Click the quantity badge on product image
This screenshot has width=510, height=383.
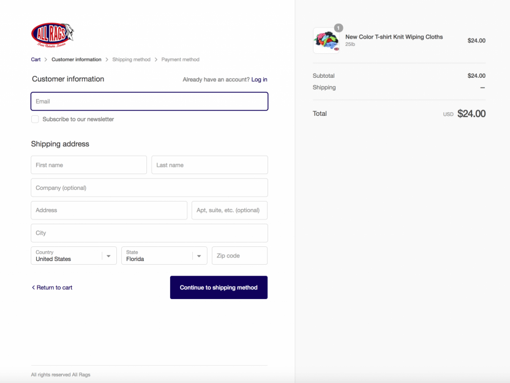(338, 28)
